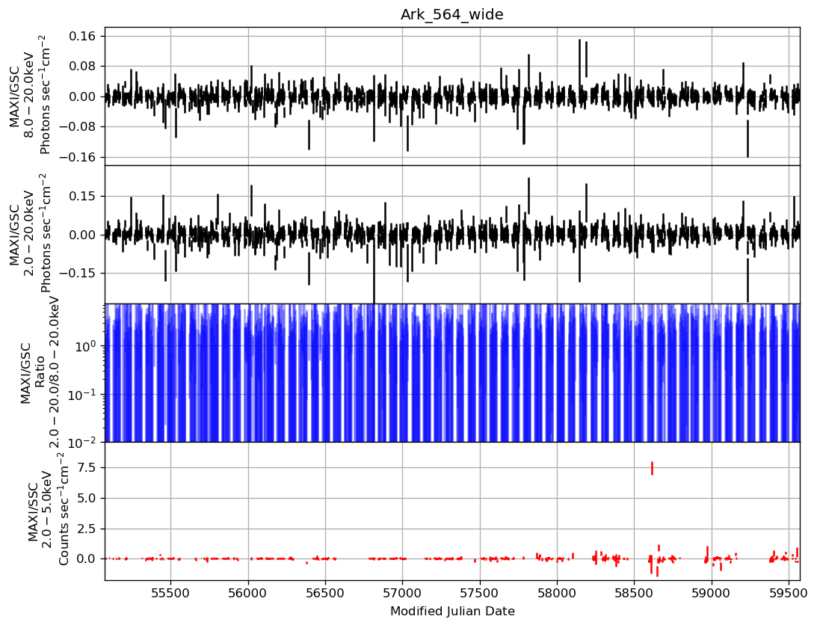The width and height of the screenshot is (817, 628).
Task: Click the 10⁻¹ tick in ratio panel
Action: coord(82,394)
